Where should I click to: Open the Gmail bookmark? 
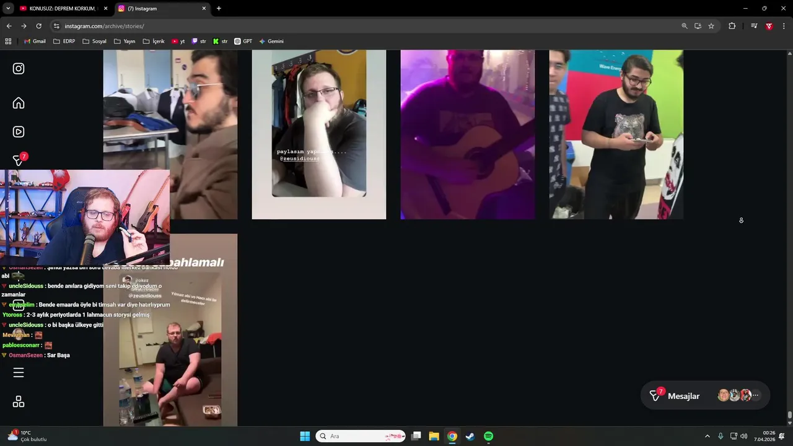pyautogui.click(x=35, y=42)
